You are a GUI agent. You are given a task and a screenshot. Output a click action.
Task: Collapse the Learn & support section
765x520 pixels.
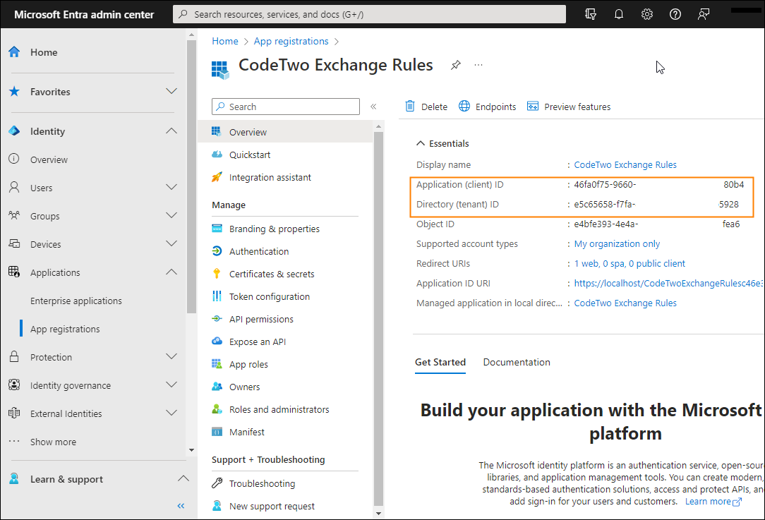(183, 478)
